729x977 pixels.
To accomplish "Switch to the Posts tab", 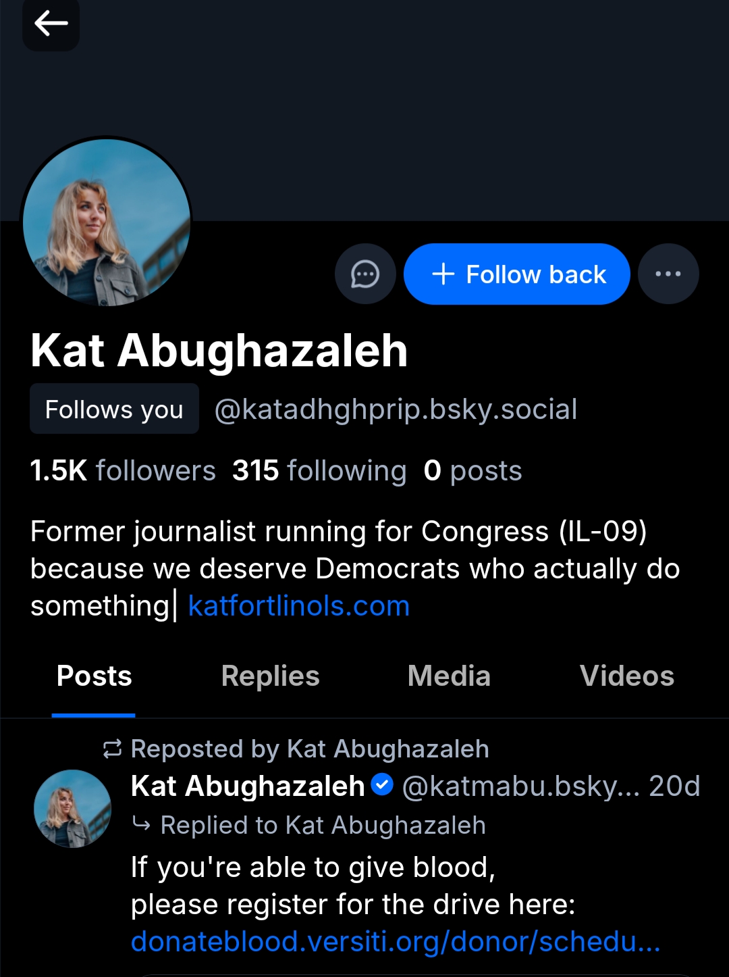I will coord(94,676).
